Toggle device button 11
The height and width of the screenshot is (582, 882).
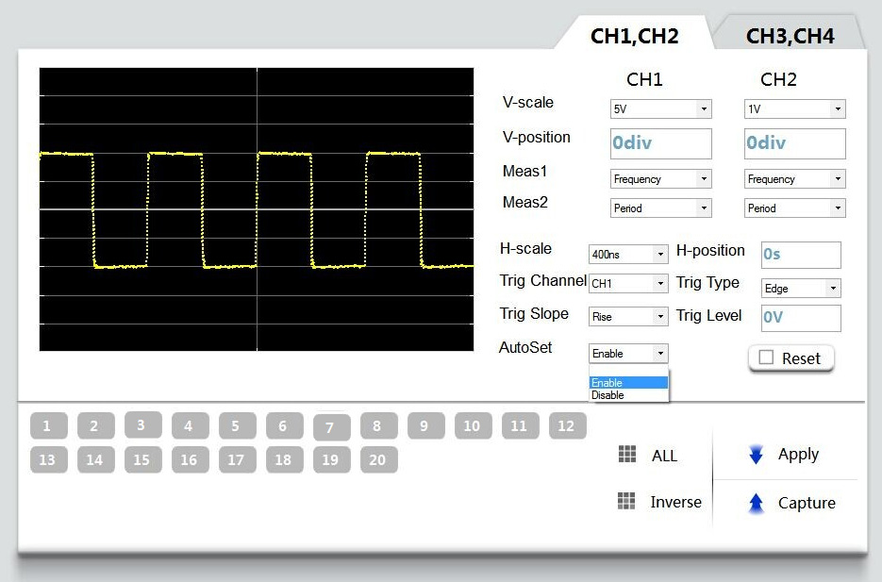click(521, 425)
